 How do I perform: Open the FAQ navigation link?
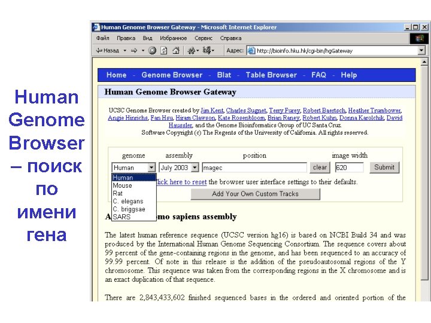[318, 75]
